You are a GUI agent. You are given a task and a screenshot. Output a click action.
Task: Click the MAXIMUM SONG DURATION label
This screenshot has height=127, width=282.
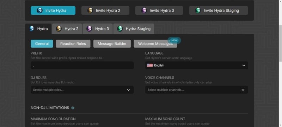[x=53, y=119]
